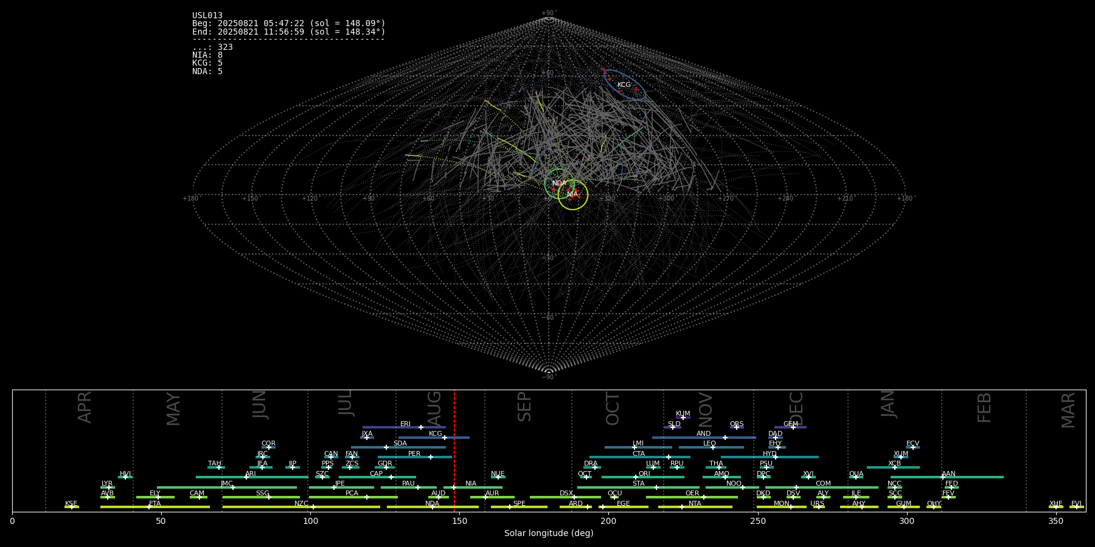Click the NIA radiant label on the sky map

(572, 194)
